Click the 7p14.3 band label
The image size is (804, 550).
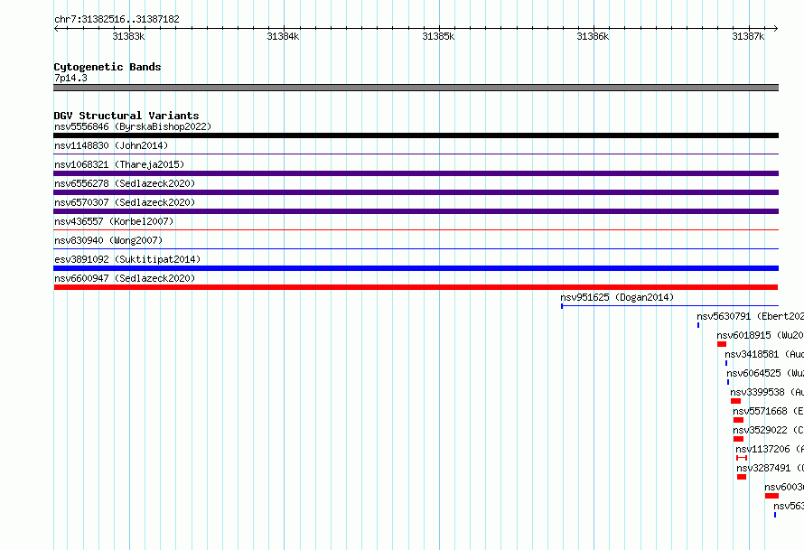(70, 78)
